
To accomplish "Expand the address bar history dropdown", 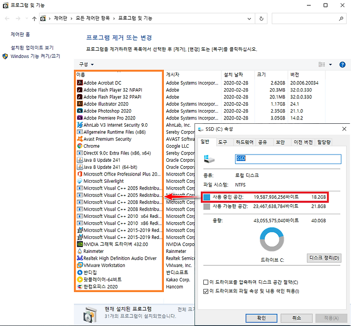I will [x=249, y=19].
